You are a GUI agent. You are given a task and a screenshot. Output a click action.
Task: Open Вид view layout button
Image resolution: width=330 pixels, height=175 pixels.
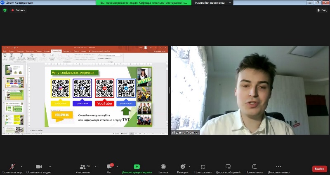(x=322, y=10)
